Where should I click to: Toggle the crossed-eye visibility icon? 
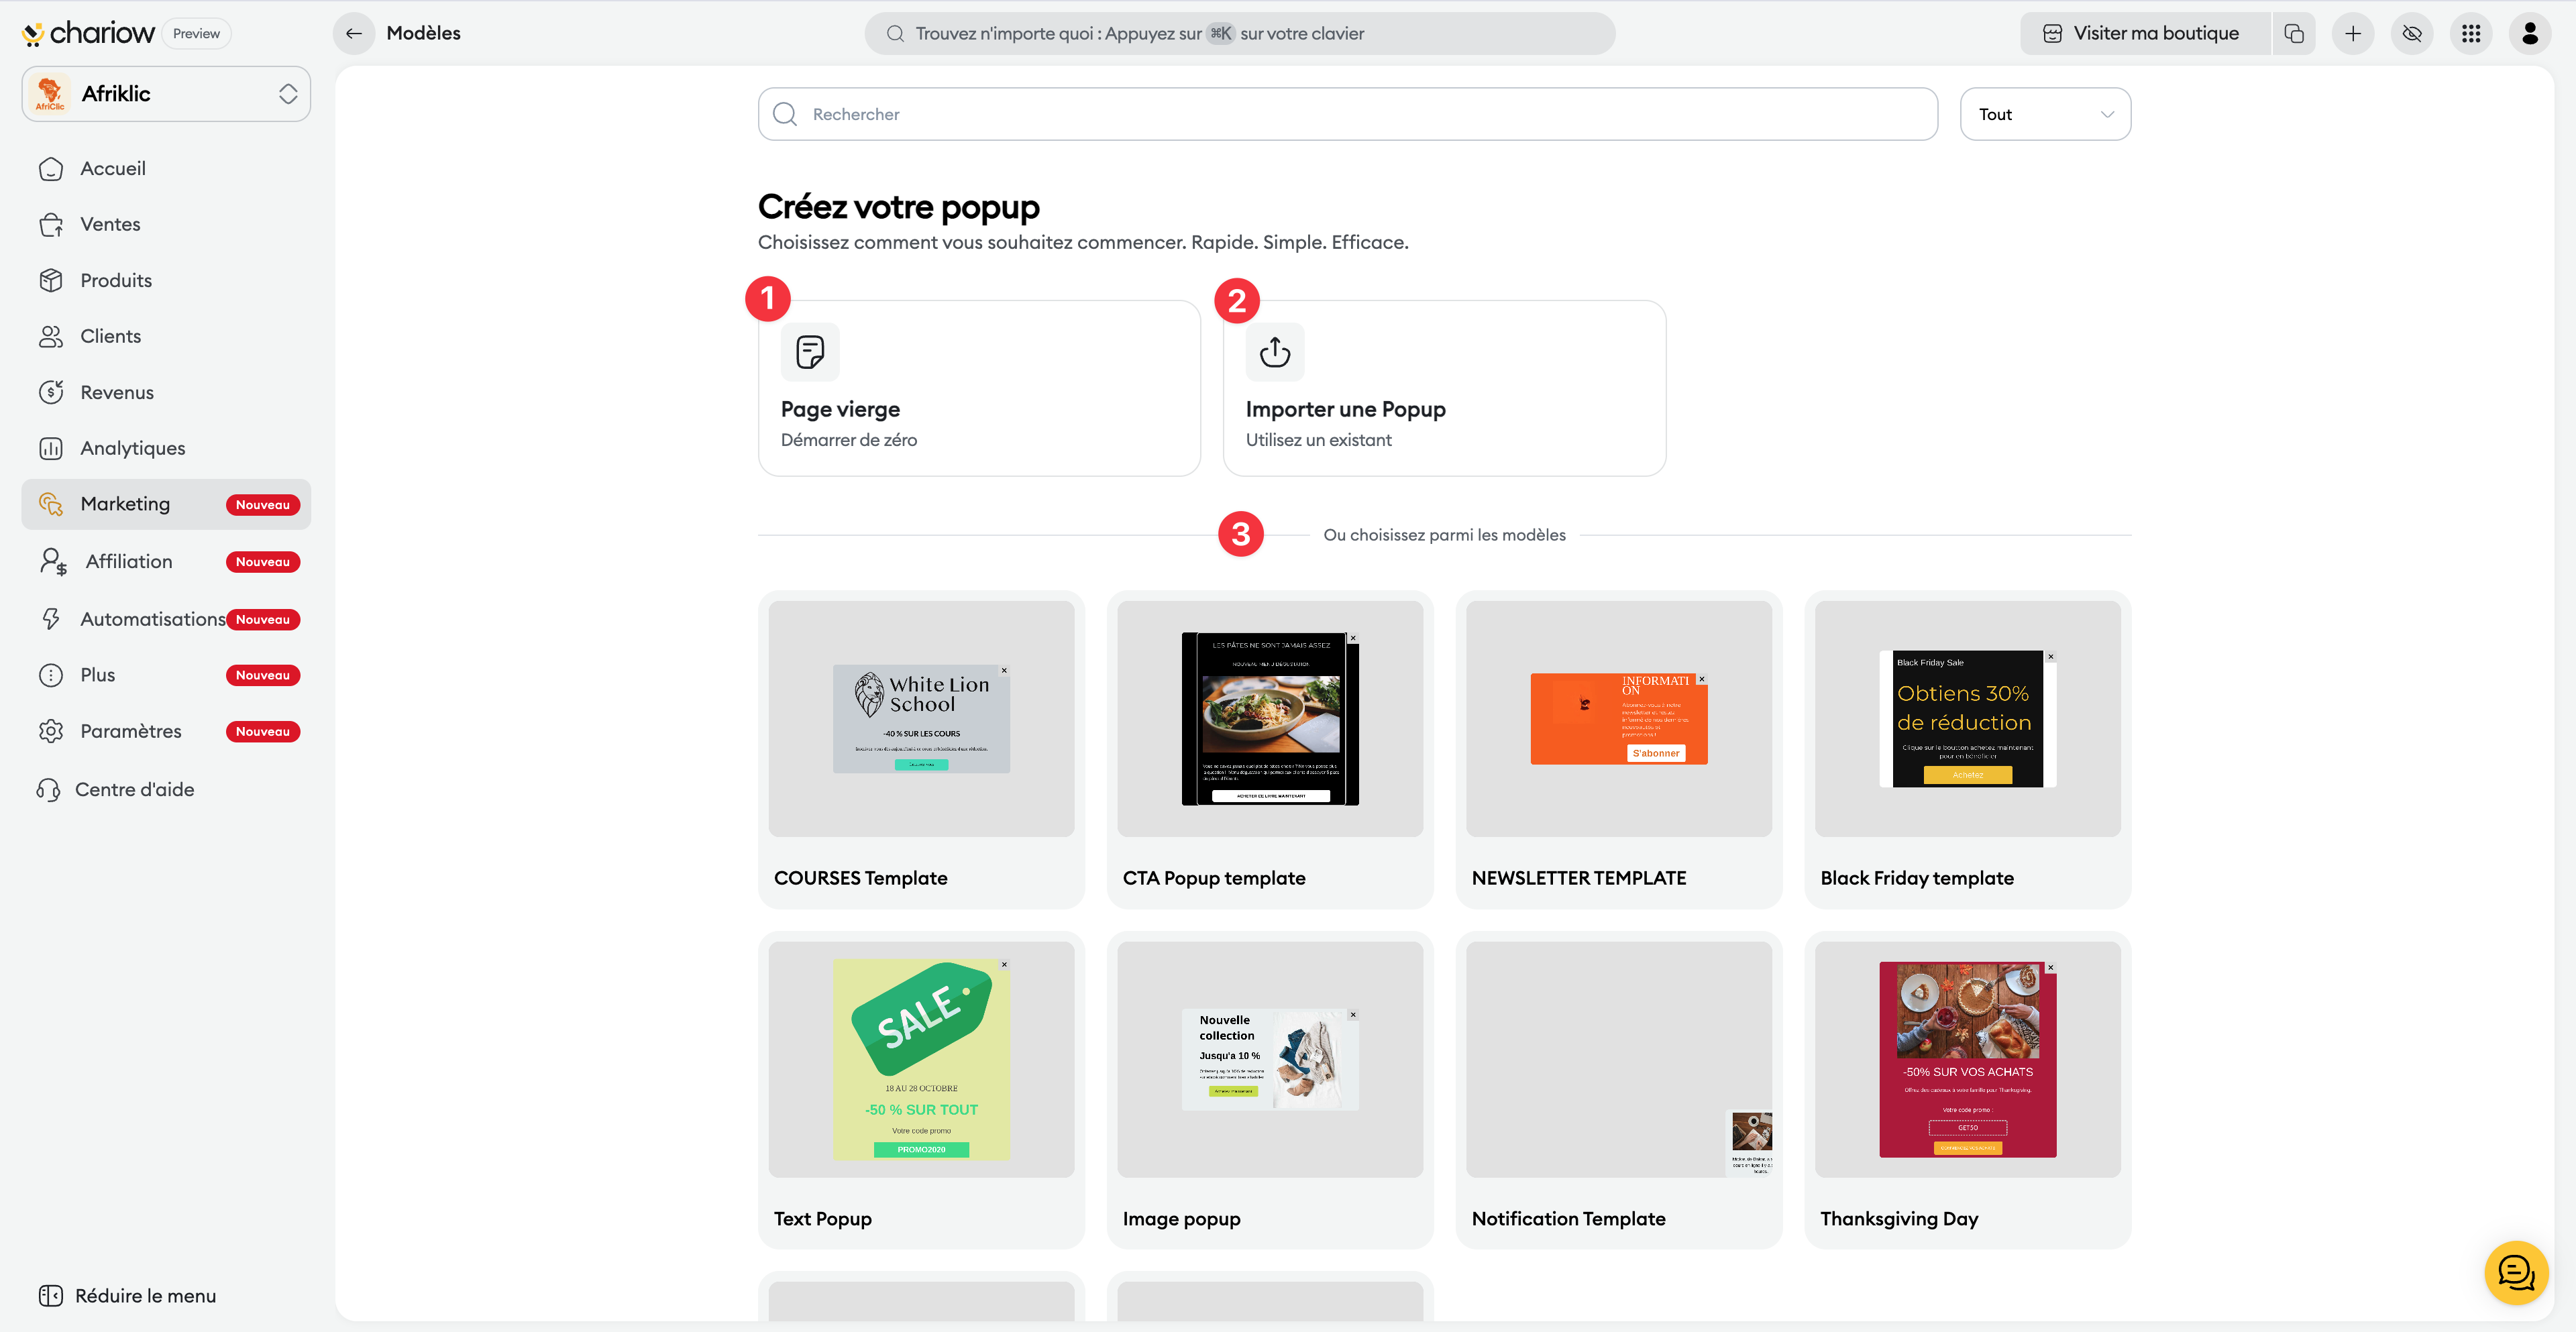click(2411, 33)
